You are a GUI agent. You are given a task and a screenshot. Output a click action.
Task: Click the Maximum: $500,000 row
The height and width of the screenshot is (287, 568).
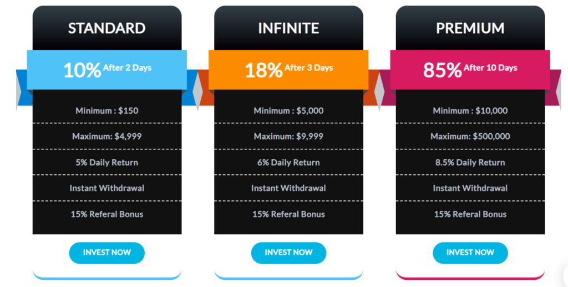tap(470, 136)
